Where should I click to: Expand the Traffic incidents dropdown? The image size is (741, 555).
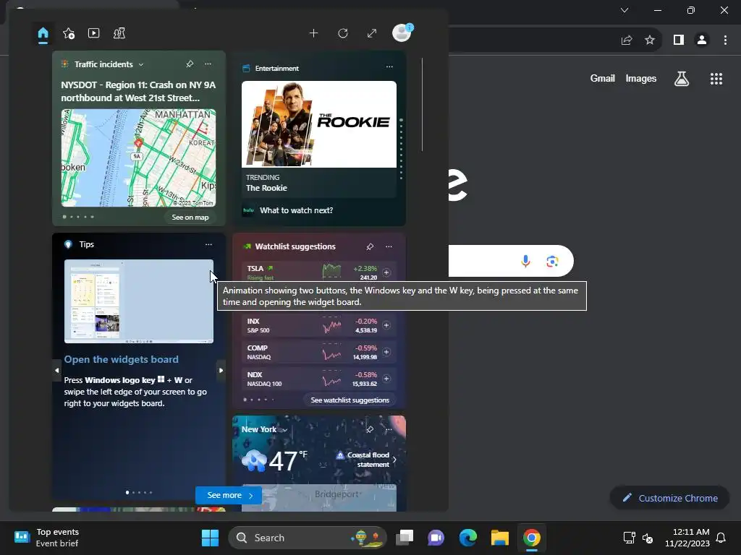pyautogui.click(x=141, y=64)
